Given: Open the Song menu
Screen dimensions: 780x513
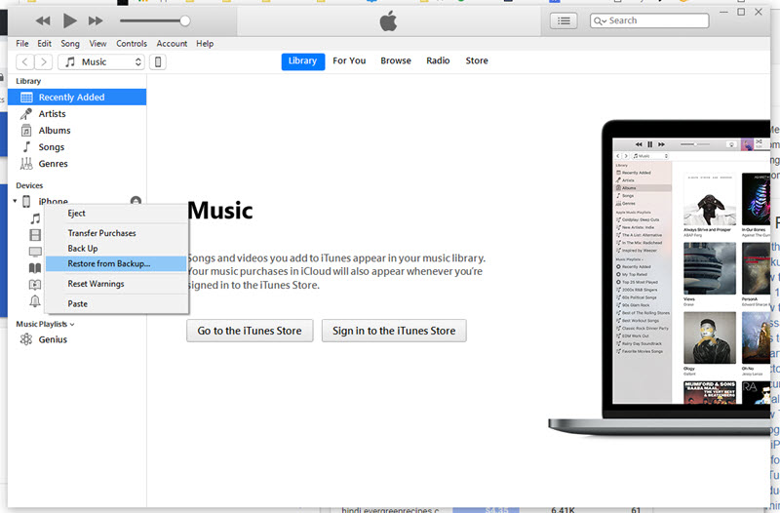Looking at the screenshot, I should (70, 44).
